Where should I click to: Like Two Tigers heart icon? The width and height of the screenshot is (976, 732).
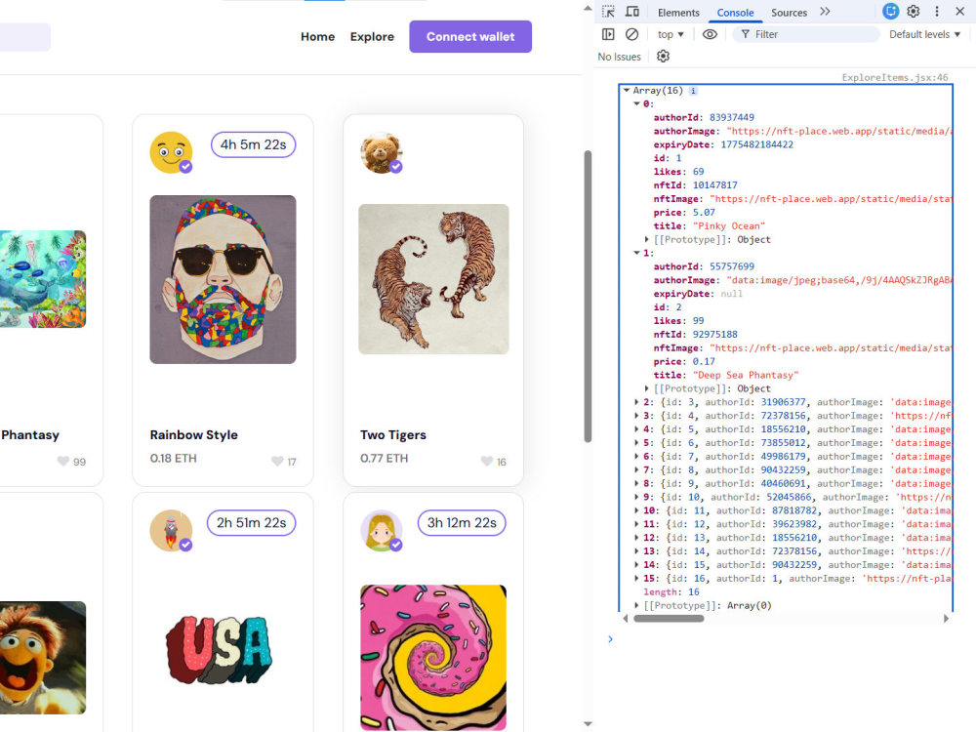[x=487, y=462]
